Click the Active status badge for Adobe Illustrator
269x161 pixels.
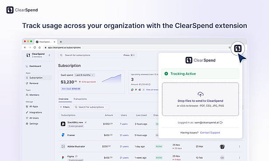(x=159, y=147)
